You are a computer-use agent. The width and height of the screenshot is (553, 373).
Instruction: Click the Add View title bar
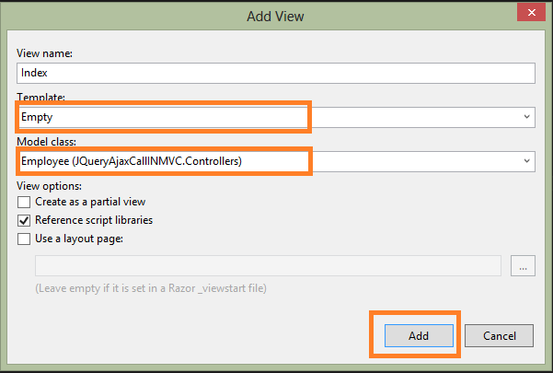click(276, 16)
